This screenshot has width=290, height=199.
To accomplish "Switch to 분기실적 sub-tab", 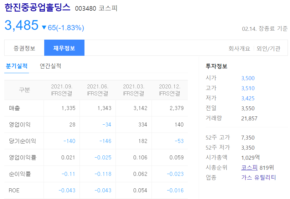I will click(17, 66).
